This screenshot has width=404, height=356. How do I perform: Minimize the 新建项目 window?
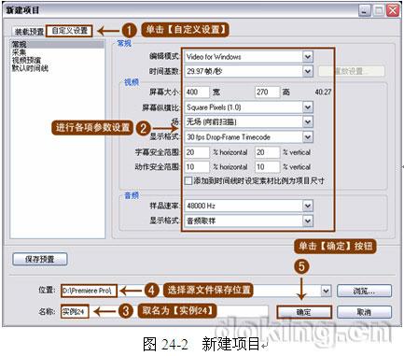365,10
